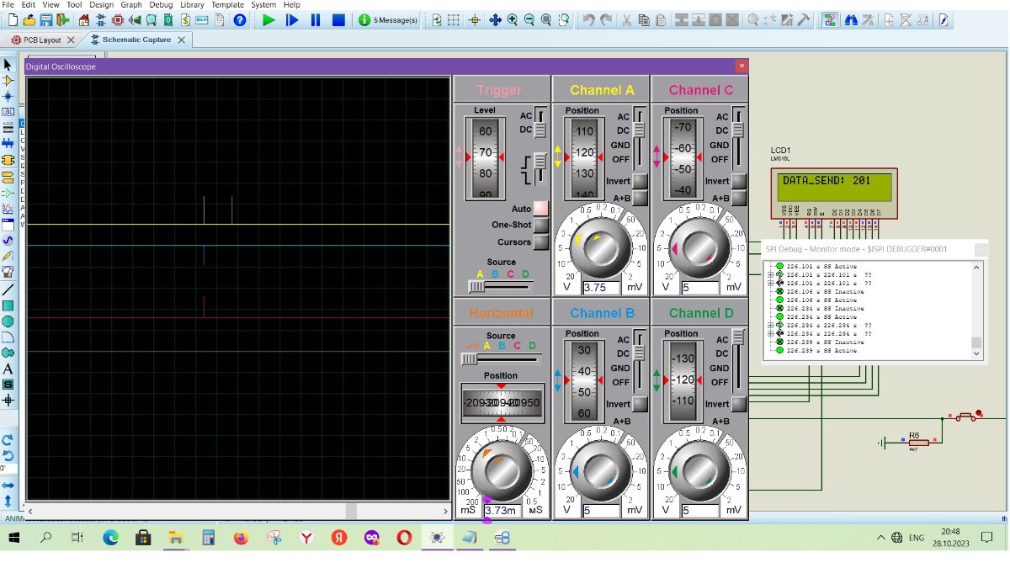1010x568 pixels.
Task: Open the Debug menu
Action: pyautogui.click(x=161, y=5)
